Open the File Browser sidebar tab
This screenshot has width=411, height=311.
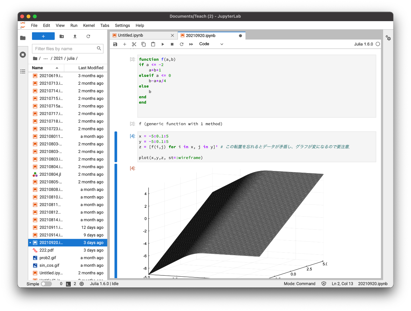tap(23, 38)
